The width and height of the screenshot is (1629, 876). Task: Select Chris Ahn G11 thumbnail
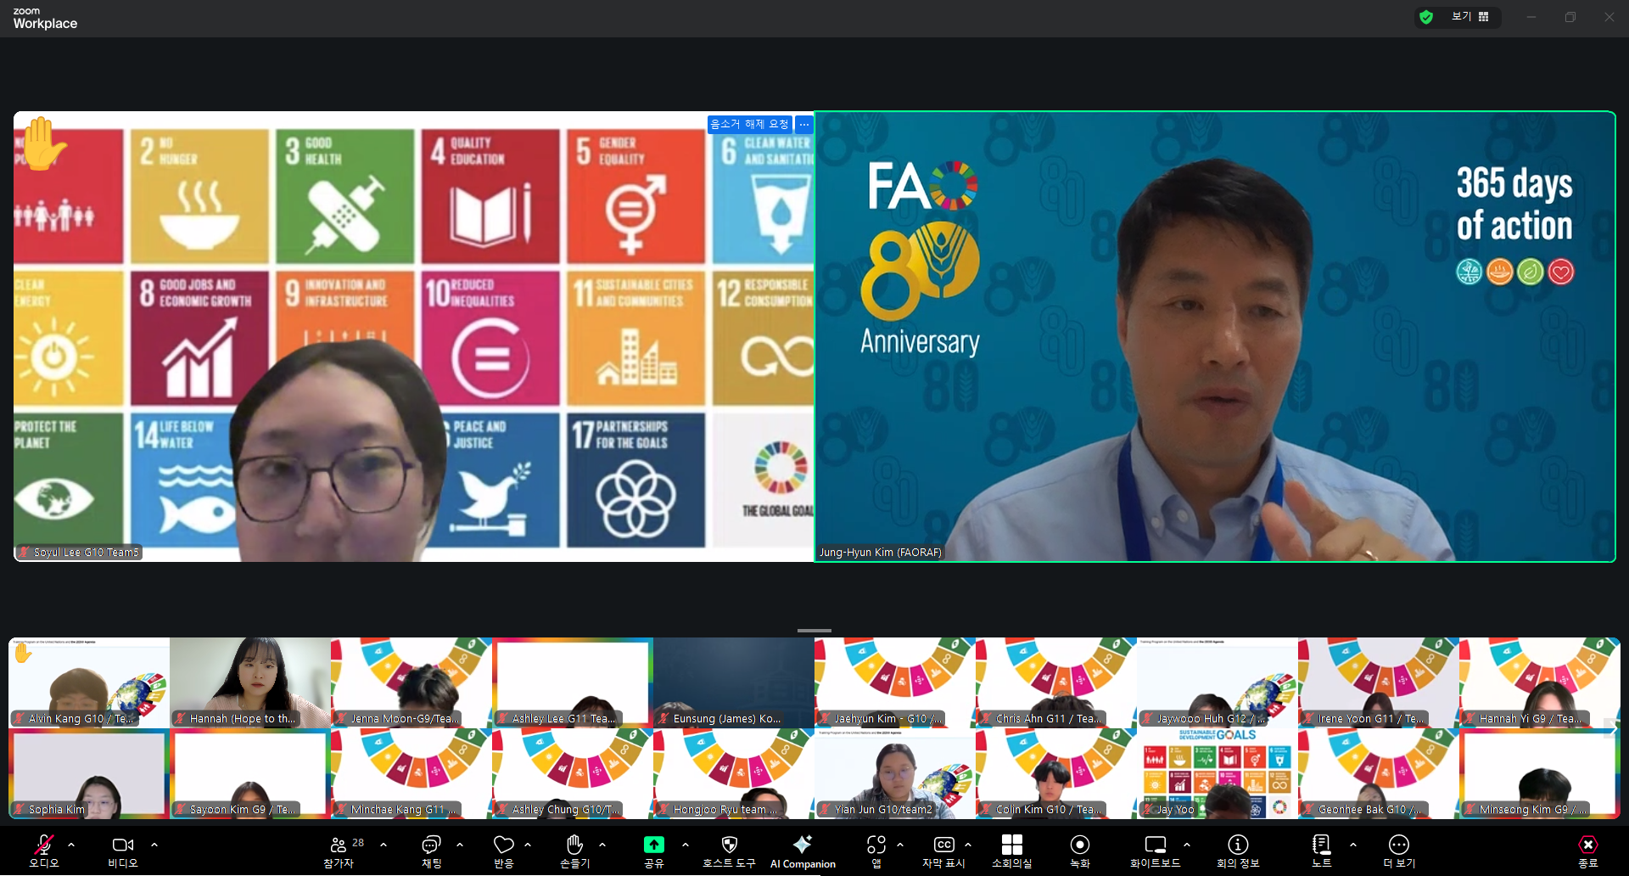[x=1056, y=682]
